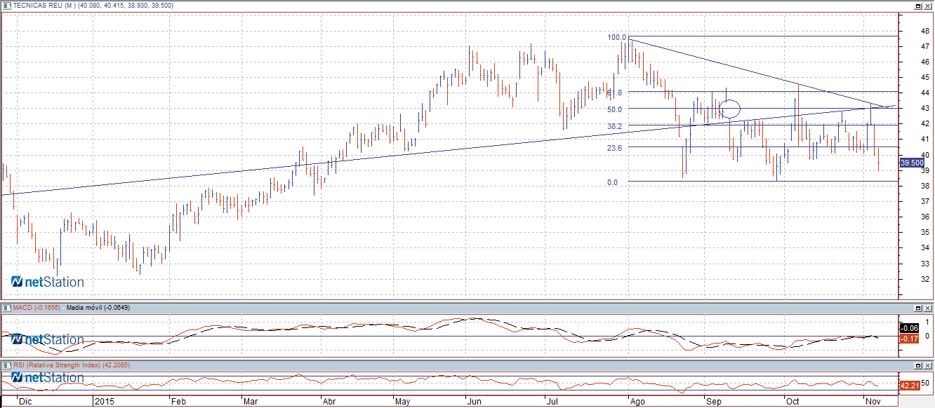Click the MACD (-0.1656) label
935x408 pixels.
pos(37,308)
